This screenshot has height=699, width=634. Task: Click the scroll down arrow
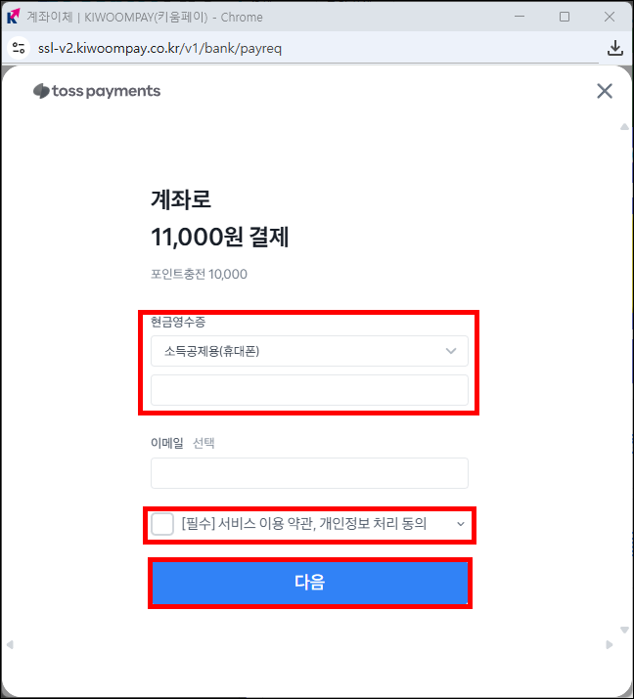[x=624, y=630]
